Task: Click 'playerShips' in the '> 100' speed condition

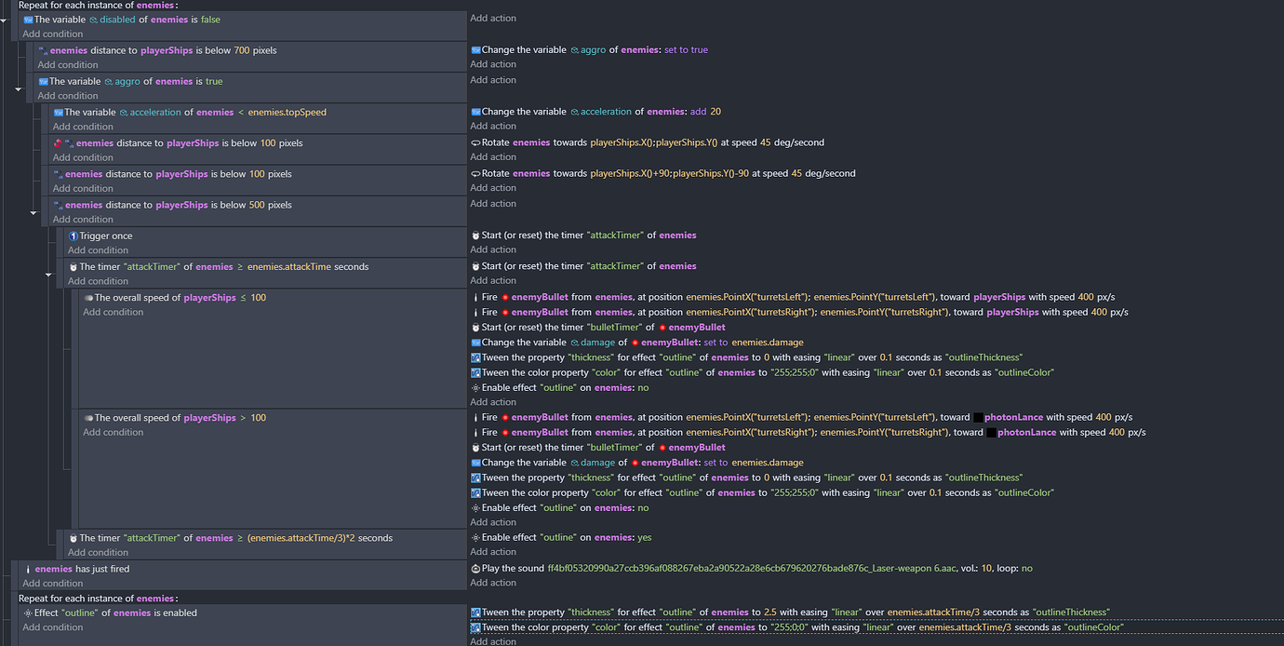Action: coord(210,418)
